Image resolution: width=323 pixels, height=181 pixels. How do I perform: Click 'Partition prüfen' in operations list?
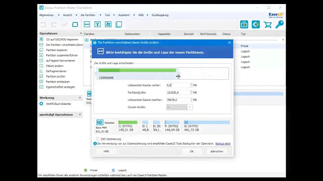(57, 76)
